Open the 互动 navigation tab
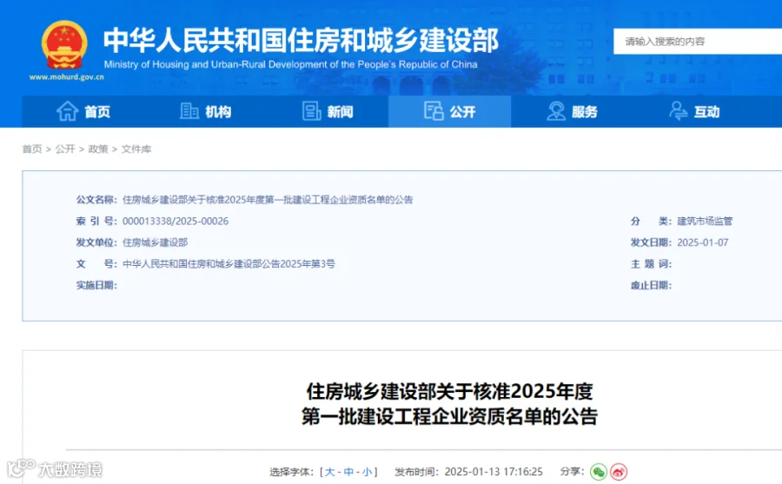This screenshot has width=782, height=484. pos(693,111)
